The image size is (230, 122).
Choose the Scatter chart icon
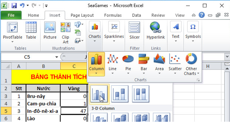(175, 59)
